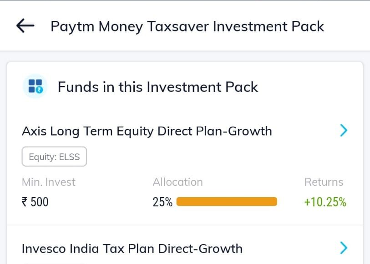Open Axis Long Term Equity fund chevron
Image resolution: width=370 pixels, height=264 pixels.
pos(344,131)
